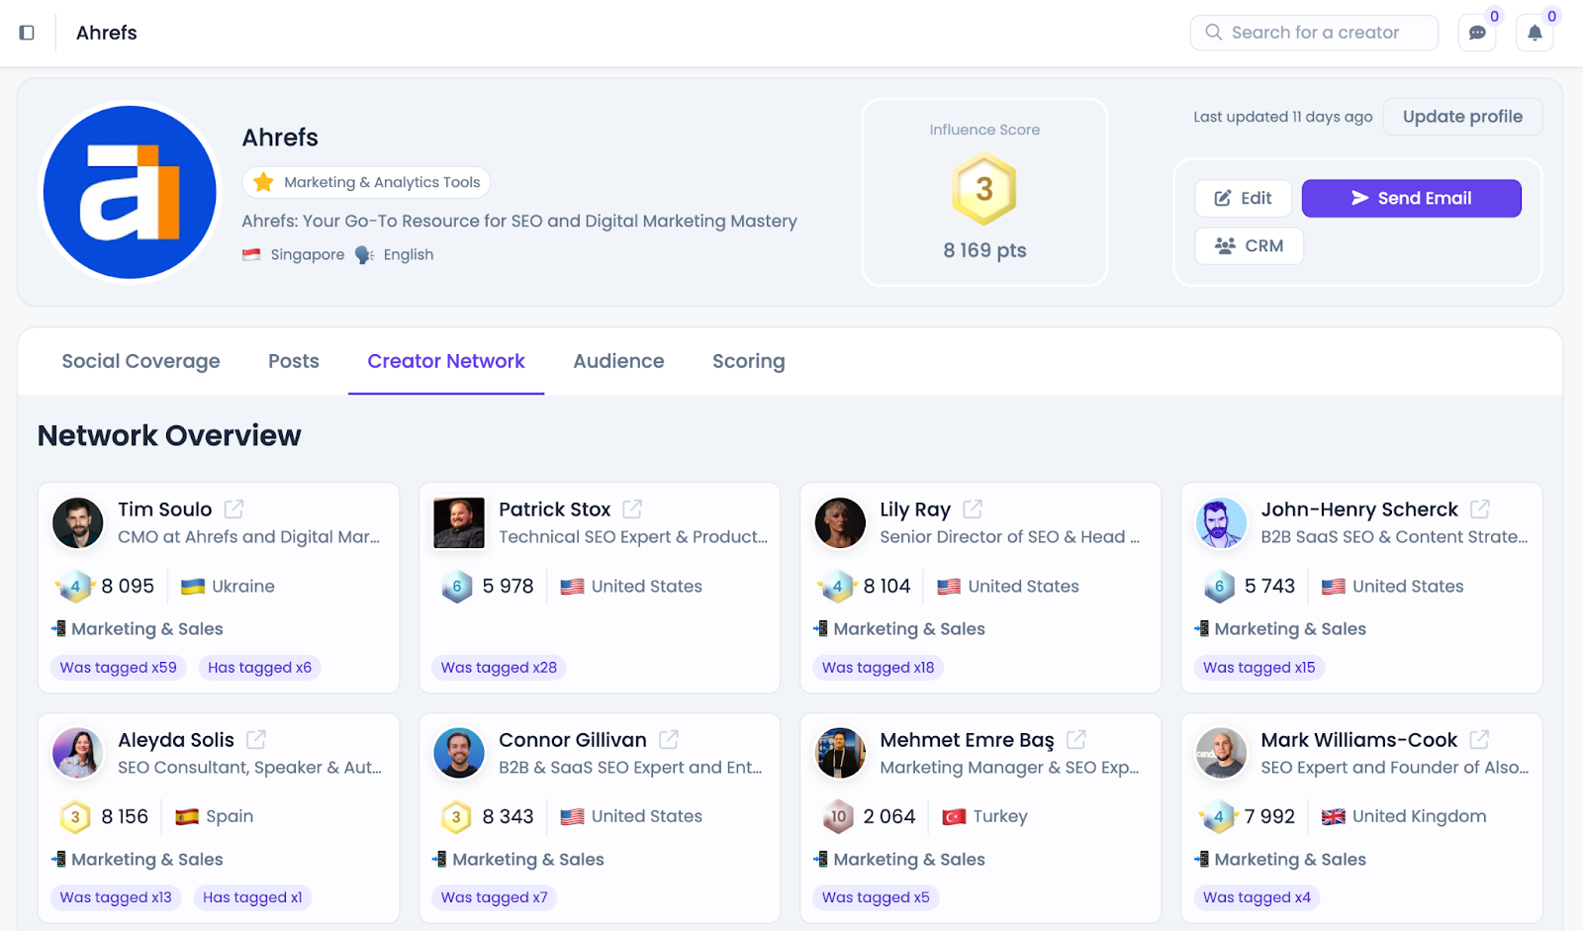Click Tim Soulo's score badge 4
Screen dimensions: 1583x931
[75, 586]
